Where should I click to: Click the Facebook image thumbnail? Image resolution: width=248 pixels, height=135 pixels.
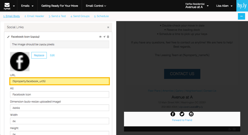tap(20, 62)
